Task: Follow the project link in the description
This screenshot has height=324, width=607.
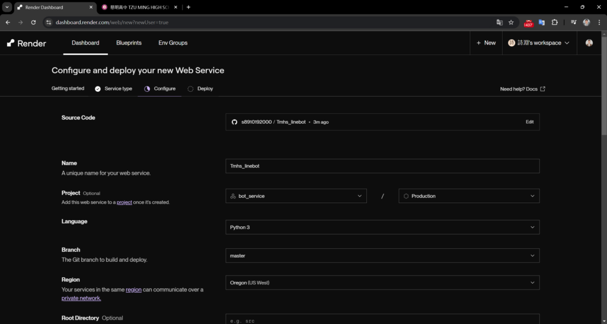Action: [x=124, y=202]
